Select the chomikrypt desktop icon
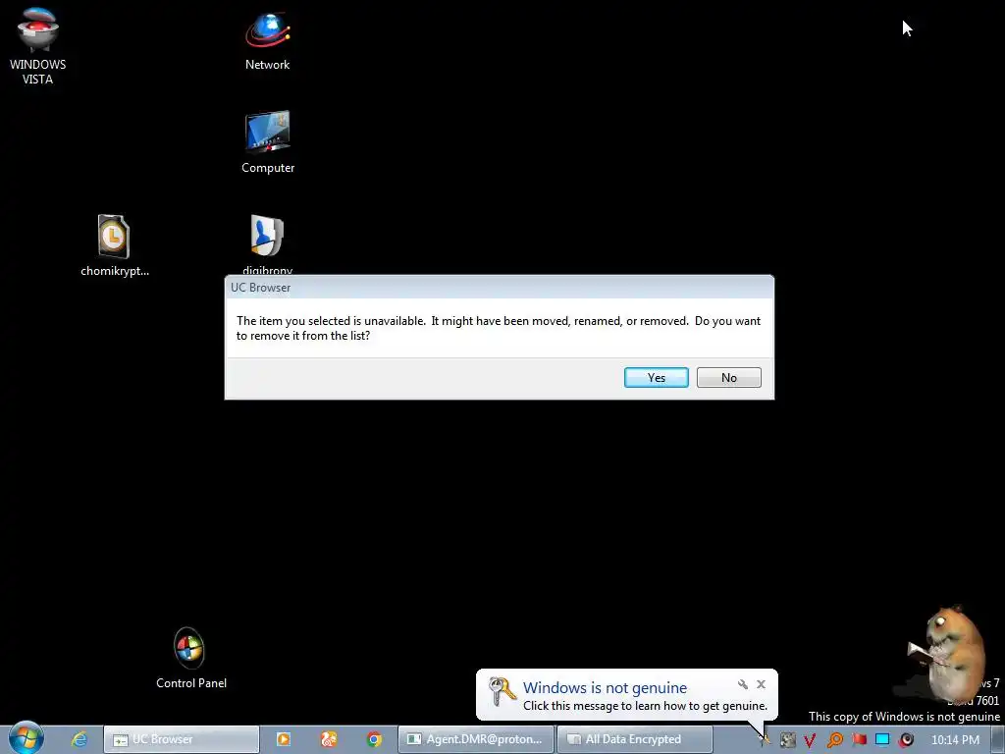The width and height of the screenshot is (1005, 754). (x=115, y=245)
